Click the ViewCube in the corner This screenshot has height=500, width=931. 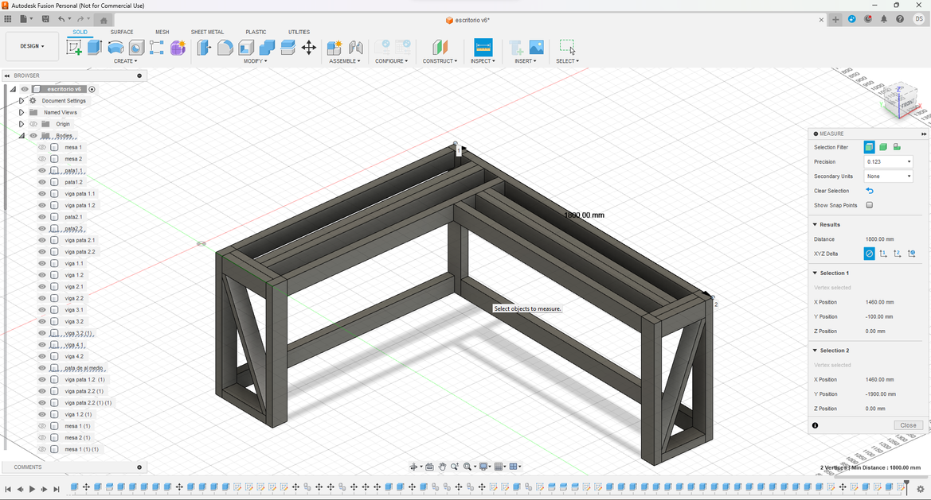[x=901, y=99]
